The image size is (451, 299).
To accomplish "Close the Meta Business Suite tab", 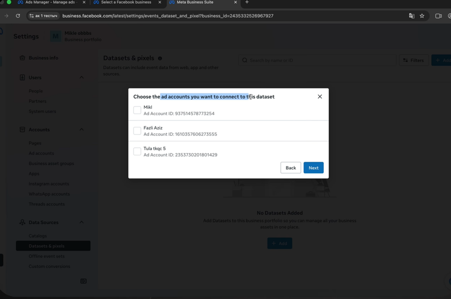I will pyautogui.click(x=235, y=2).
